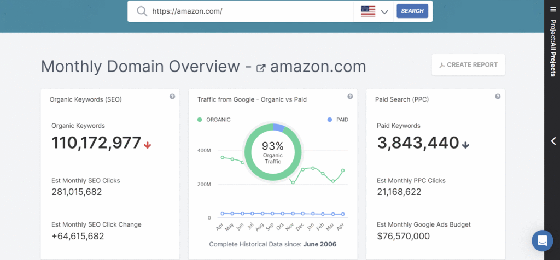The height and width of the screenshot is (260, 560).
Task: Click the Est Monthly SEO Clicks label
Action: (x=86, y=180)
